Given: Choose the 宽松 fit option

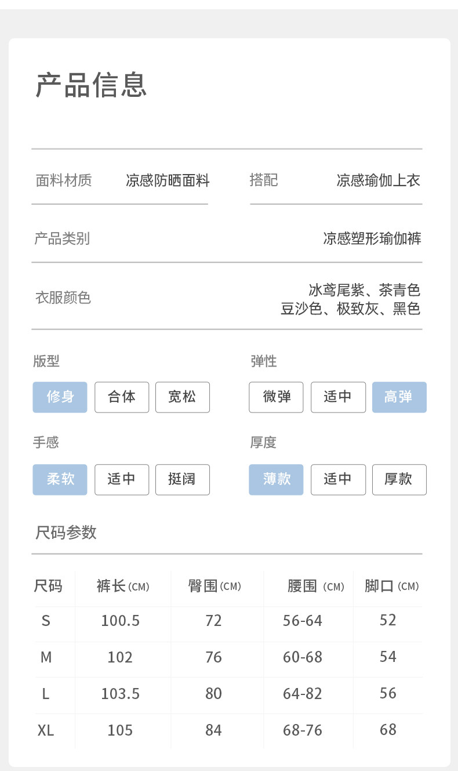Looking at the screenshot, I should (182, 397).
